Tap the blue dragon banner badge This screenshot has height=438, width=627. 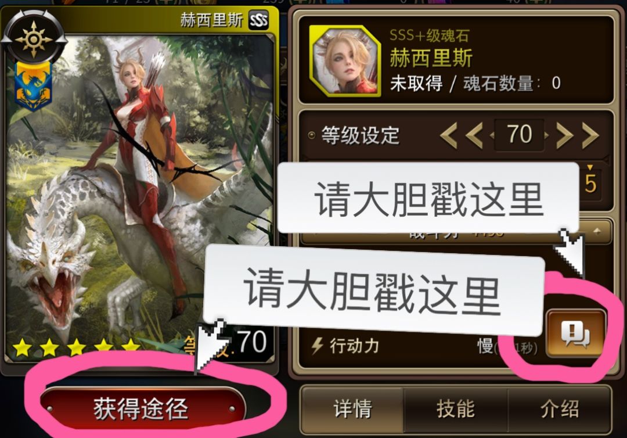coord(34,86)
